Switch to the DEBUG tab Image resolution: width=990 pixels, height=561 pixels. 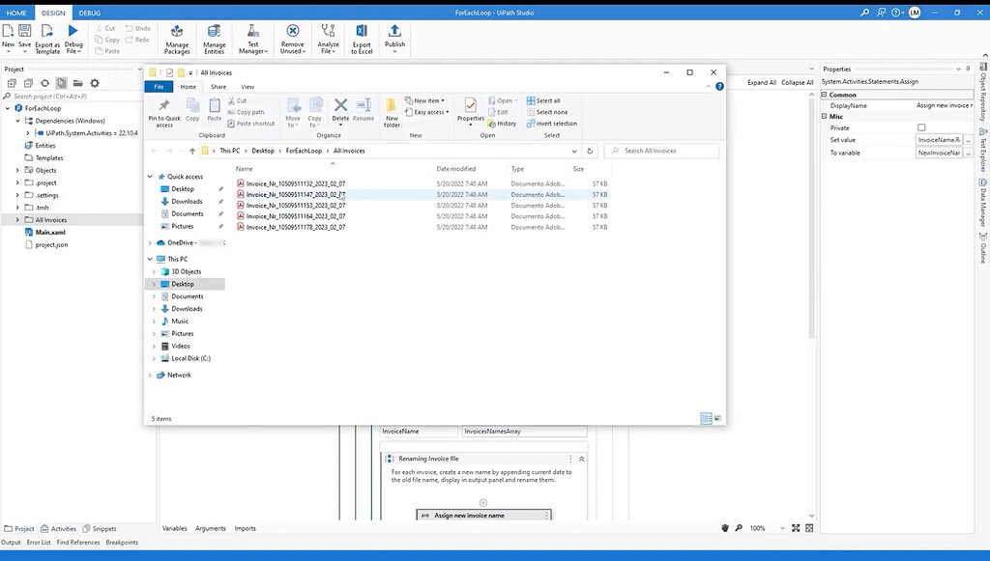(x=88, y=13)
